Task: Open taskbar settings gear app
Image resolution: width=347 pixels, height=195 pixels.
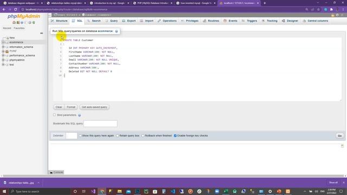Action: (270, 191)
